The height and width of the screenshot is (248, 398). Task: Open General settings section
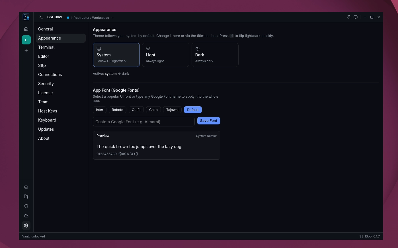click(61, 29)
